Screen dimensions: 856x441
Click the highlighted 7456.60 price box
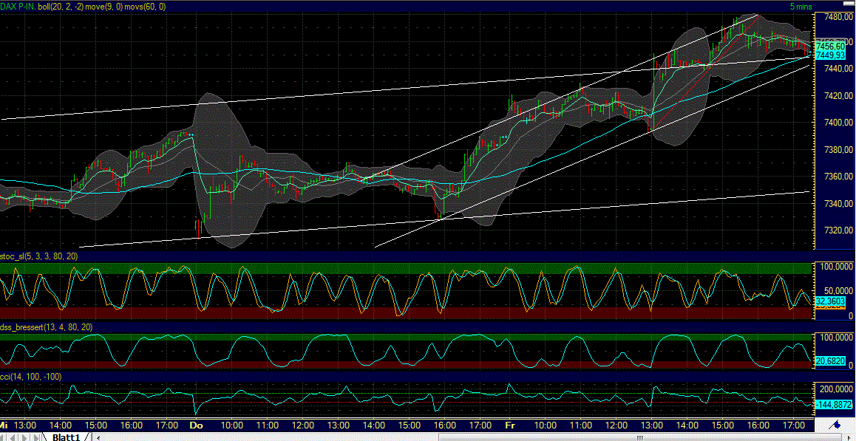(832, 44)
